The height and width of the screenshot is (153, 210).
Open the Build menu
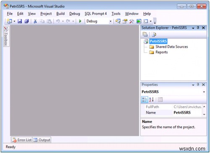(60, 14)
